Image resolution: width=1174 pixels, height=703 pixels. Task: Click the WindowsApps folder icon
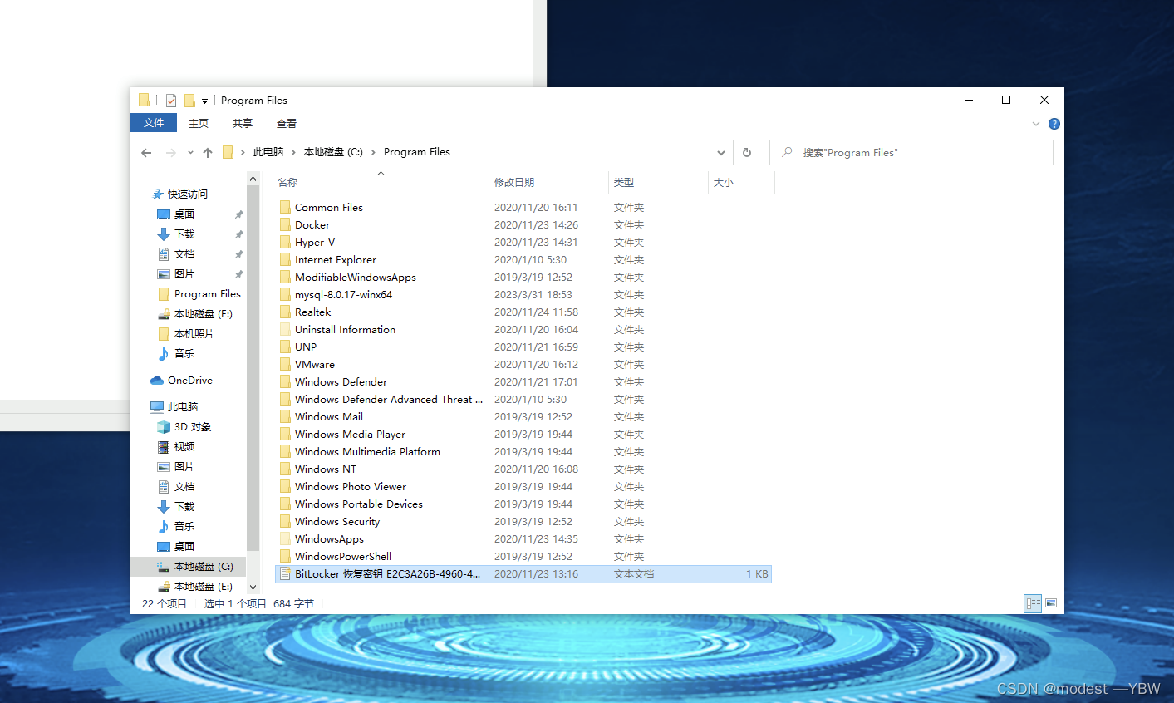coord(285,538)
